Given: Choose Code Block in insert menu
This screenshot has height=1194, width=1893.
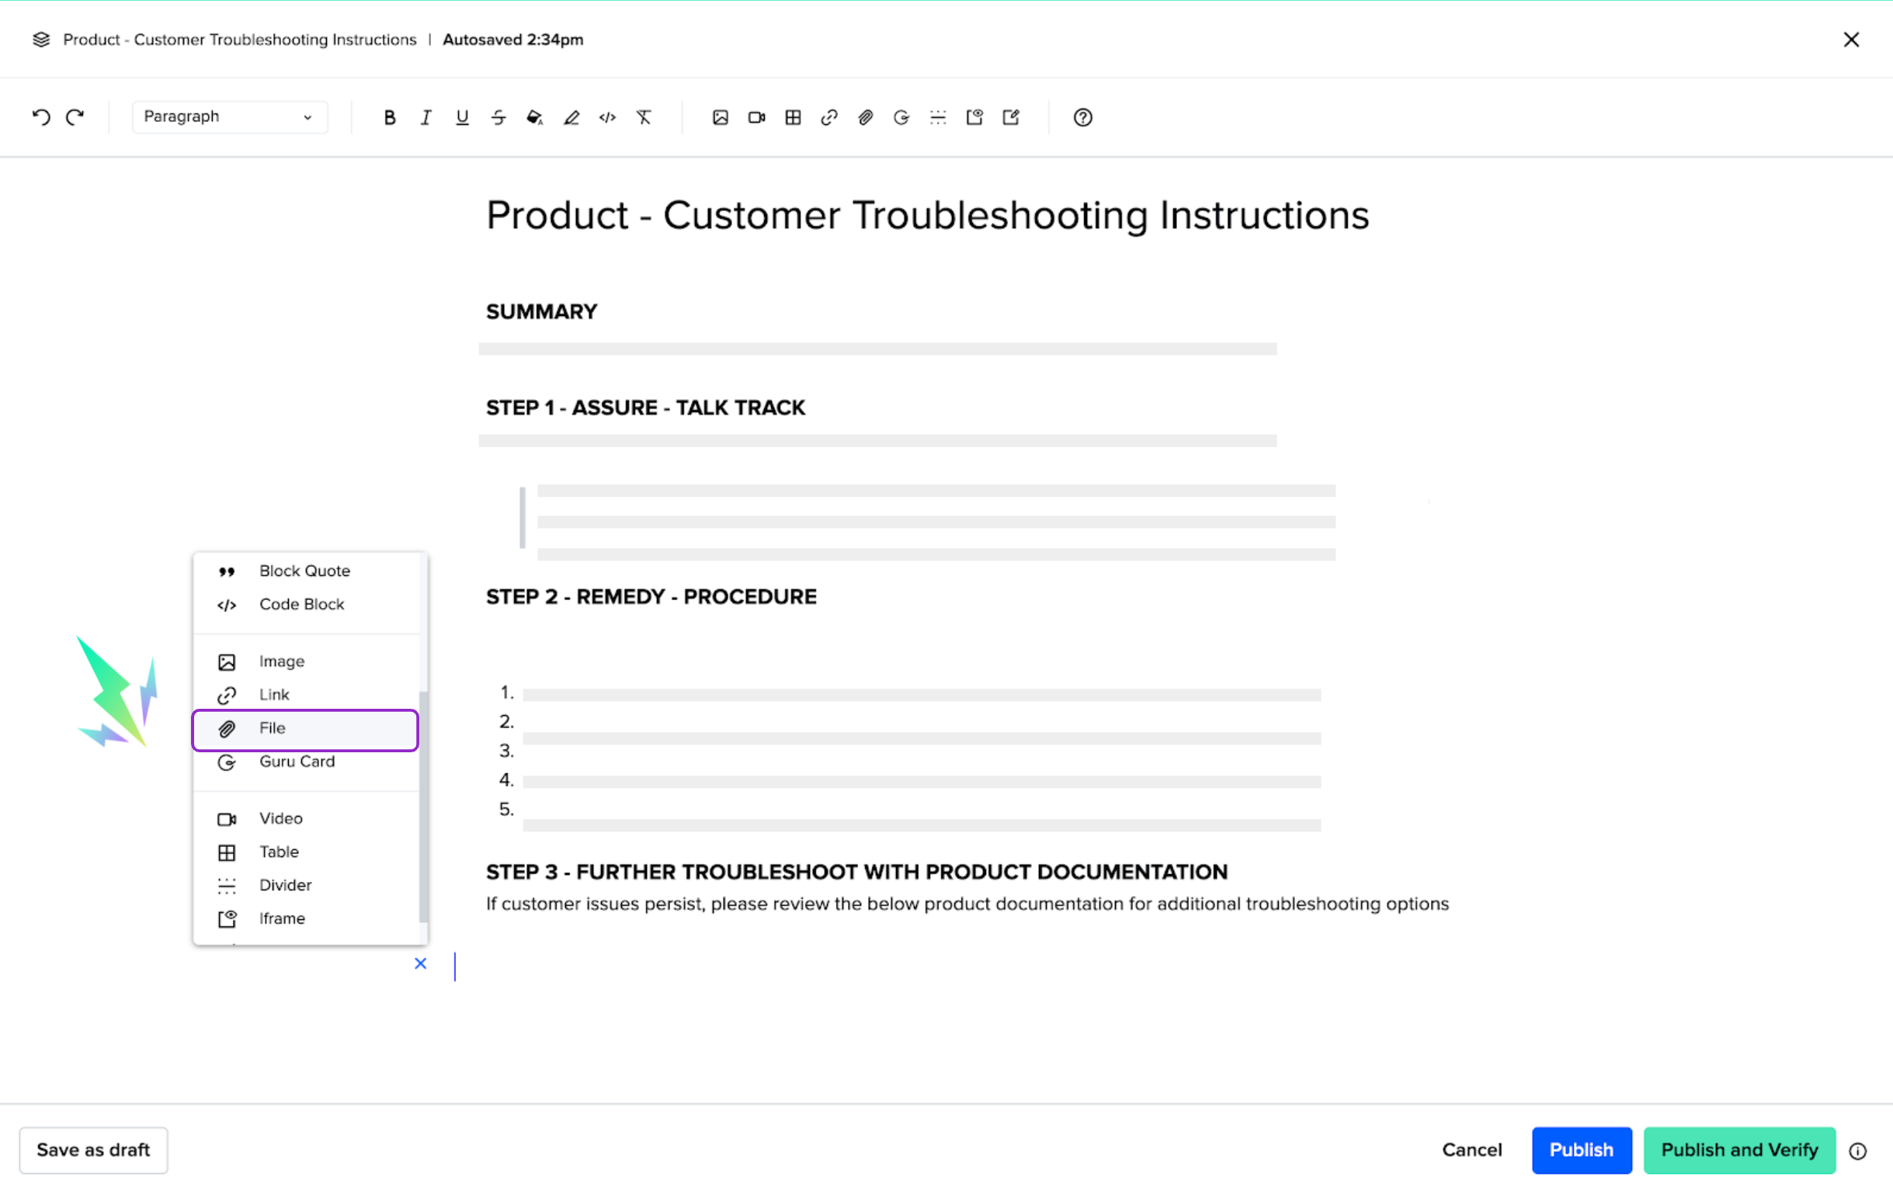Looking at the screenshot, I should click(302, 605).
